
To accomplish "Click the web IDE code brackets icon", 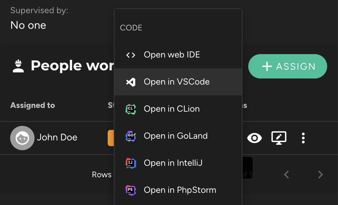I will click(x=131, y=55).
